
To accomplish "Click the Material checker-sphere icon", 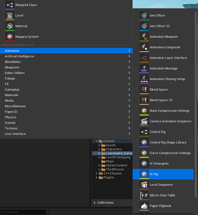I will point(10,26).
